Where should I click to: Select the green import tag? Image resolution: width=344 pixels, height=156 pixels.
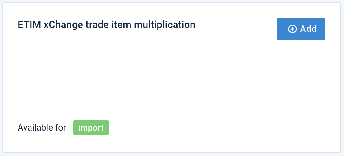[x=91, y=128]
